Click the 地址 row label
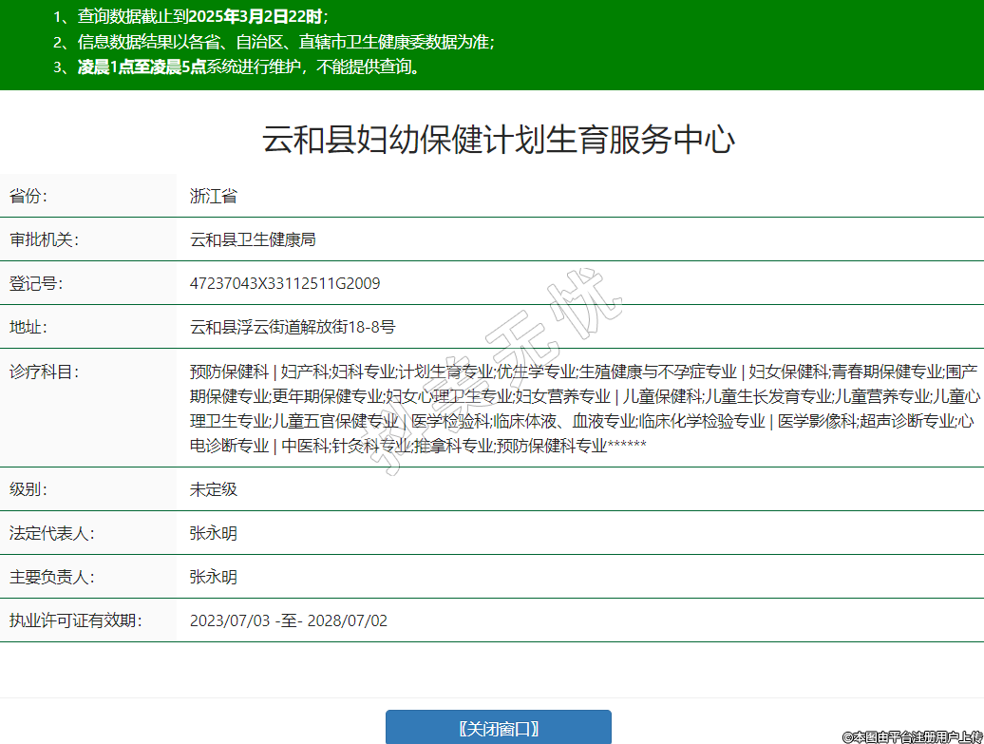This screenshot has width=984, height=744. (x=28, y=327)
